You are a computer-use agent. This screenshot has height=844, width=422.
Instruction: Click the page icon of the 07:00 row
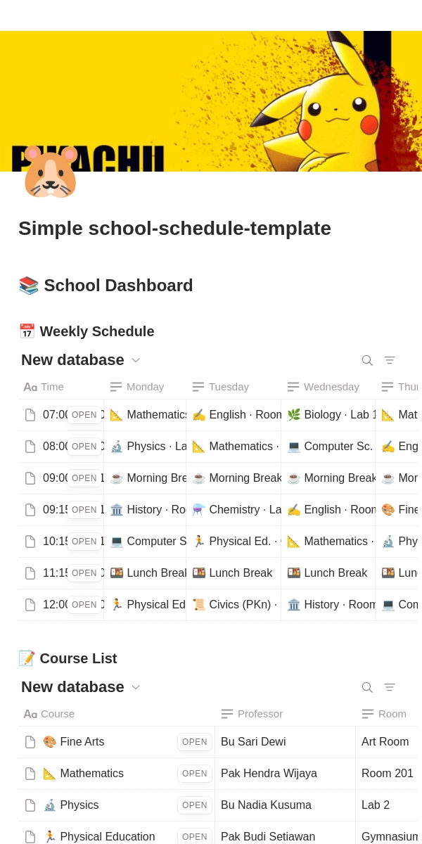click(30, 415)
